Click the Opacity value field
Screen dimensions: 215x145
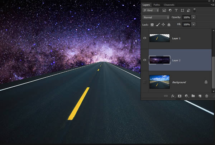[x=187, y=18]
